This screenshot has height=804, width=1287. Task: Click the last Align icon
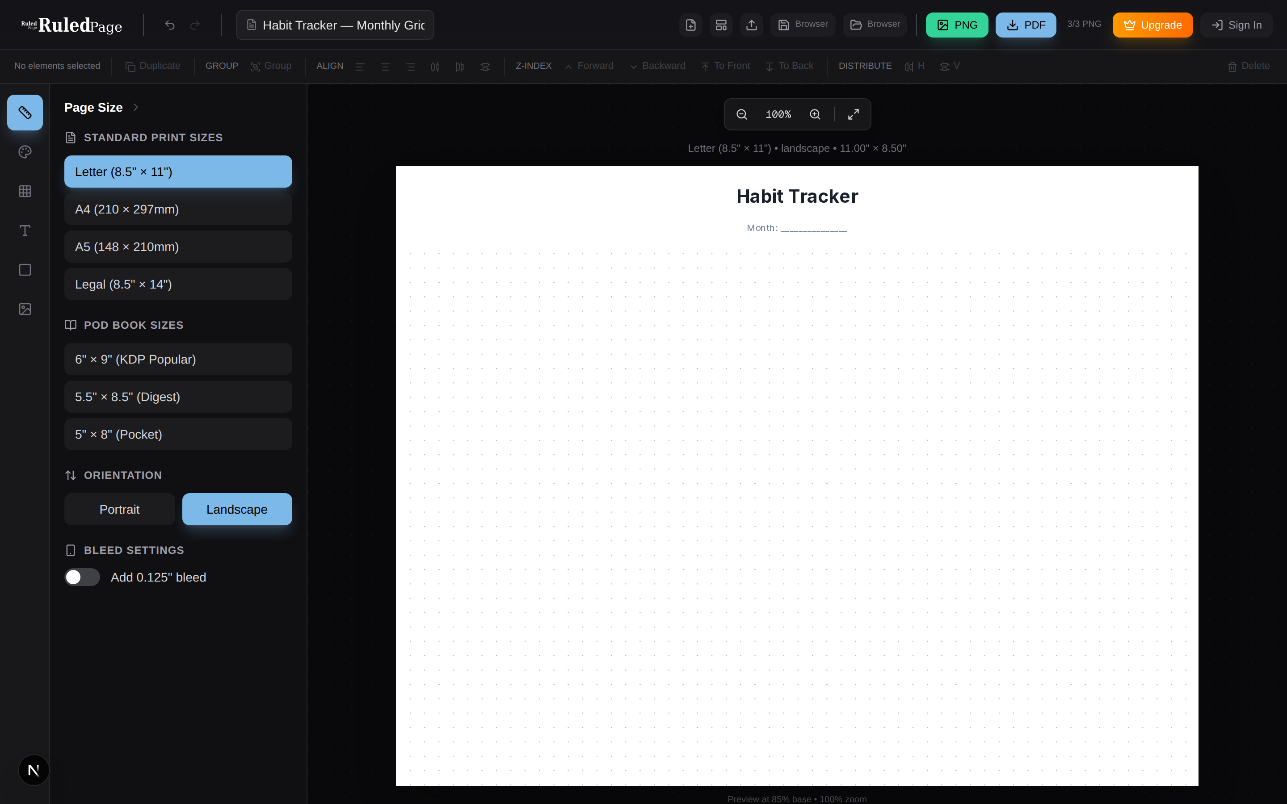485,67
